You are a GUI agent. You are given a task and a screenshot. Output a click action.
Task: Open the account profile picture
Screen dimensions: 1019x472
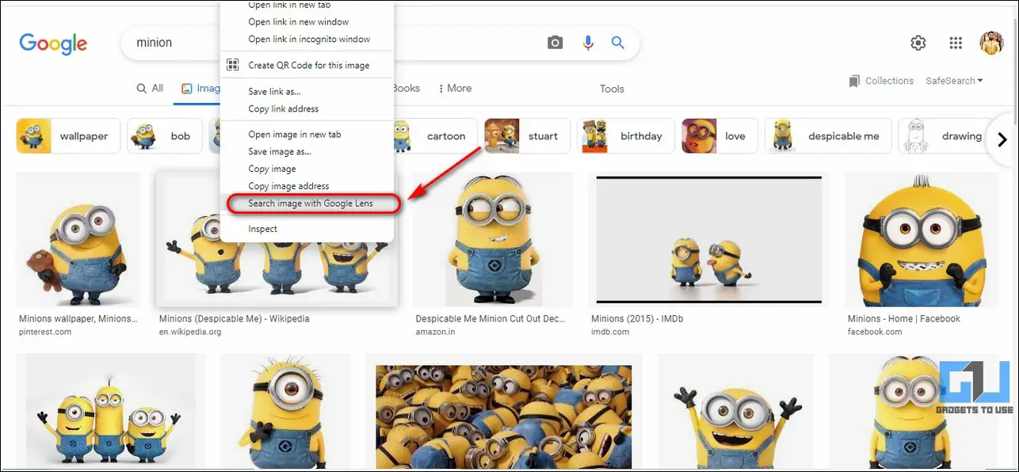coord(991,43)
